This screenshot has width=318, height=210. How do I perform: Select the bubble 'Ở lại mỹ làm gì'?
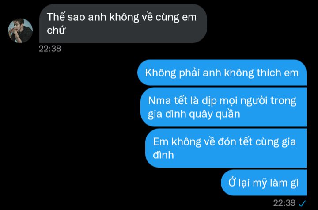pyautogui.click(x=264, y=183)
